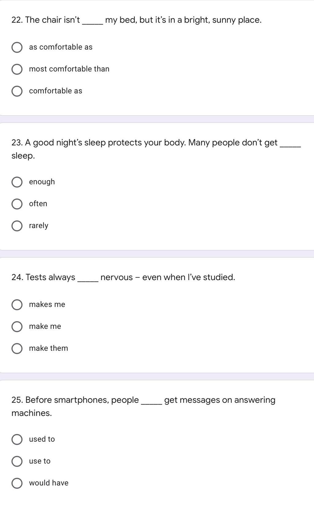The width and height of the screenshot is (314, 506).
Task: Choose 'most comfortable than' for question 22
Action: 17,69
